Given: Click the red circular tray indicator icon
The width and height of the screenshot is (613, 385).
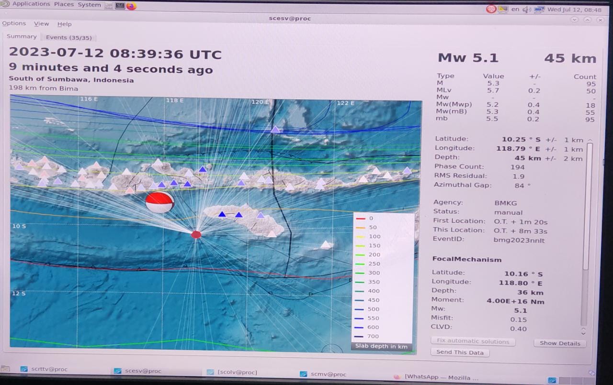Looking at the screenshot, I should pos(491,9).
